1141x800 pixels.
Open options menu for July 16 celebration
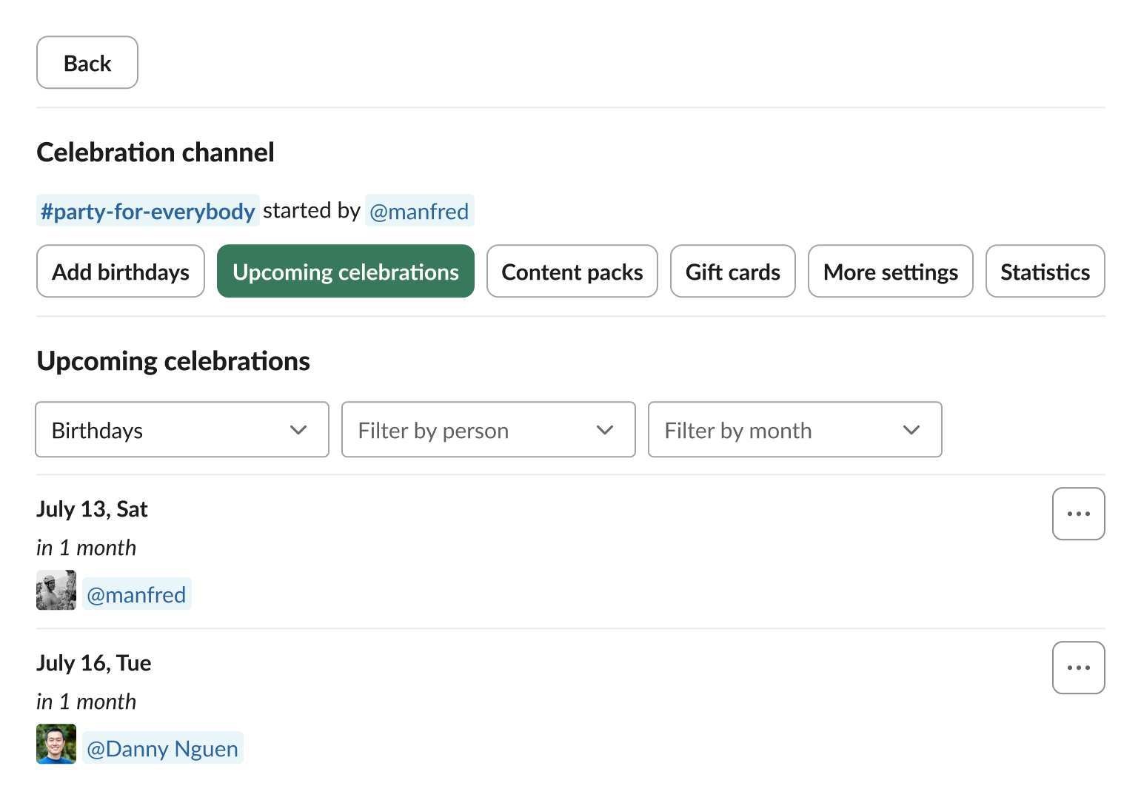coord(1079,668)
